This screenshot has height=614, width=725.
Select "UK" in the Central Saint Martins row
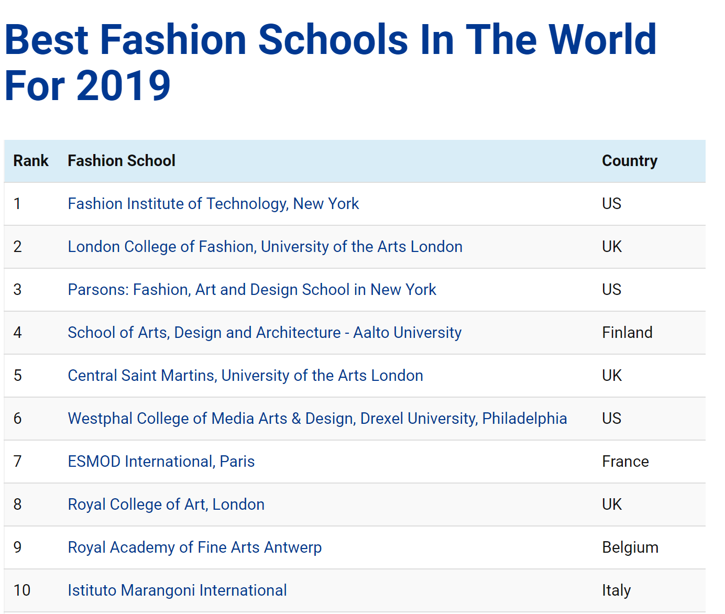(612, 376)
